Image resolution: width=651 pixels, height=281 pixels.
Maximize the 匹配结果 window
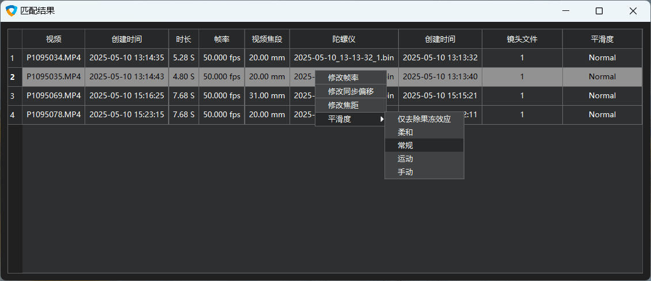pyautogui.click(x=599, y=11)
